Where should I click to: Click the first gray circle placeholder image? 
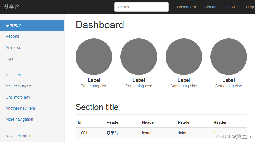coord(94,57)
